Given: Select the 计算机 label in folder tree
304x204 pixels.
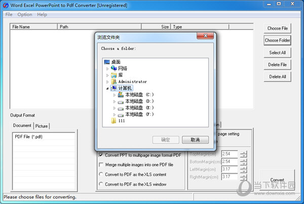Looking at the screenshot, I should click(125, 88).
